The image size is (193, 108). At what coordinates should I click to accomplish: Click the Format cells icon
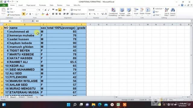click(x=148, y=10)
